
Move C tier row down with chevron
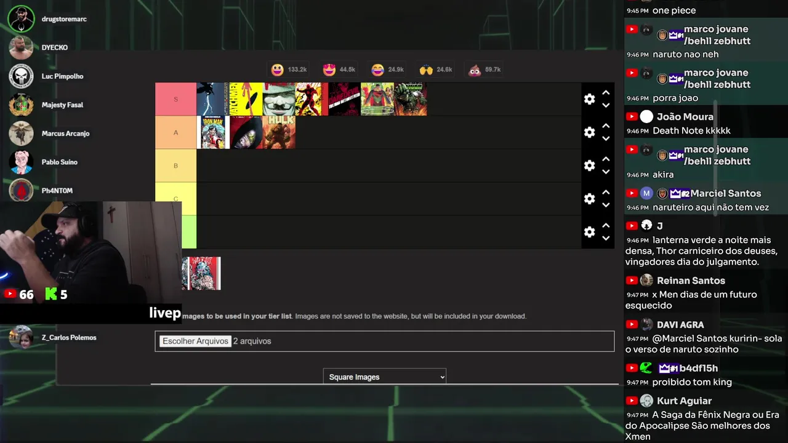(606, 206)
